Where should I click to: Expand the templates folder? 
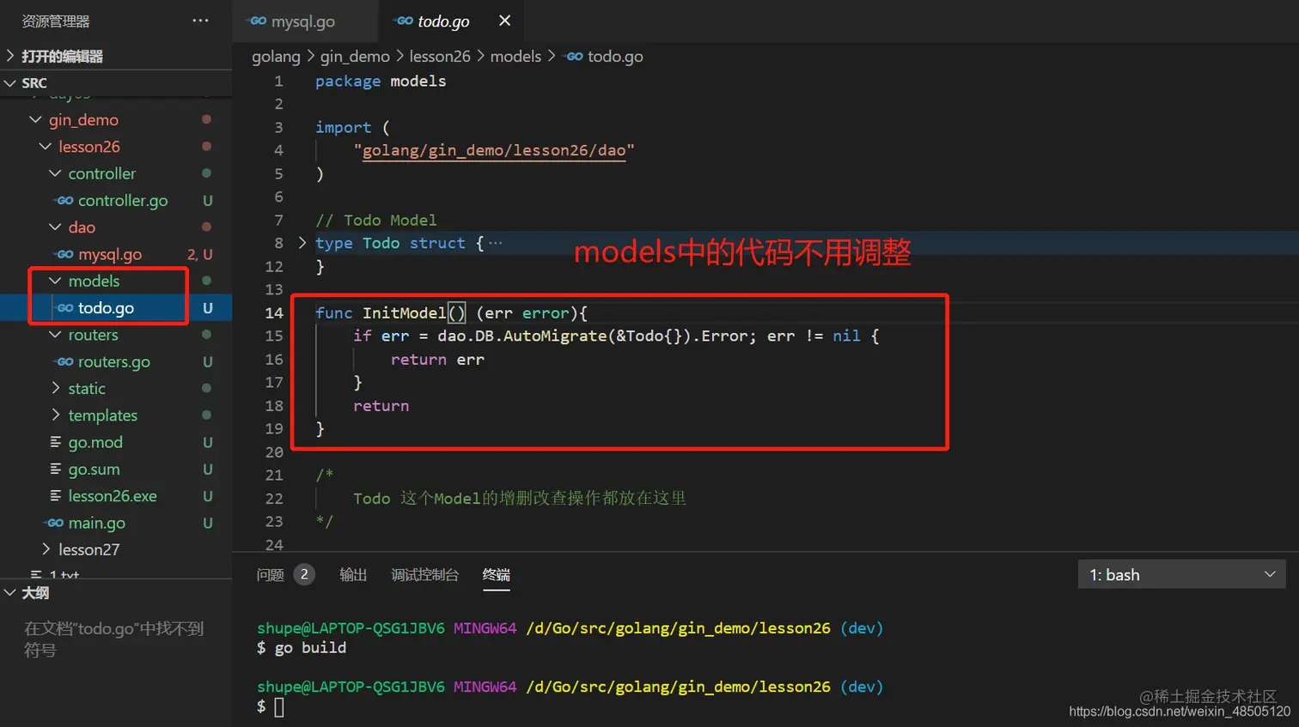click(55, 415)
